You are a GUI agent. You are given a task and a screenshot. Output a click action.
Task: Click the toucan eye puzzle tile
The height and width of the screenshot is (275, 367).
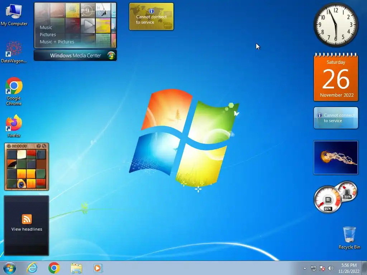coord(21,184)
